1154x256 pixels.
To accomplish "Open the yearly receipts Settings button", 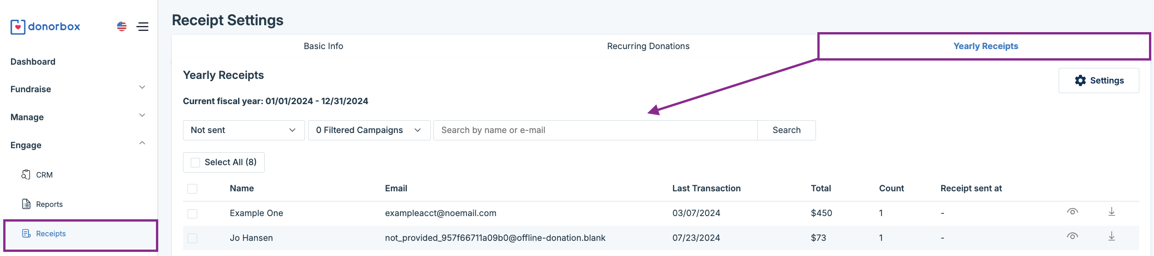I will point(1099,81).
